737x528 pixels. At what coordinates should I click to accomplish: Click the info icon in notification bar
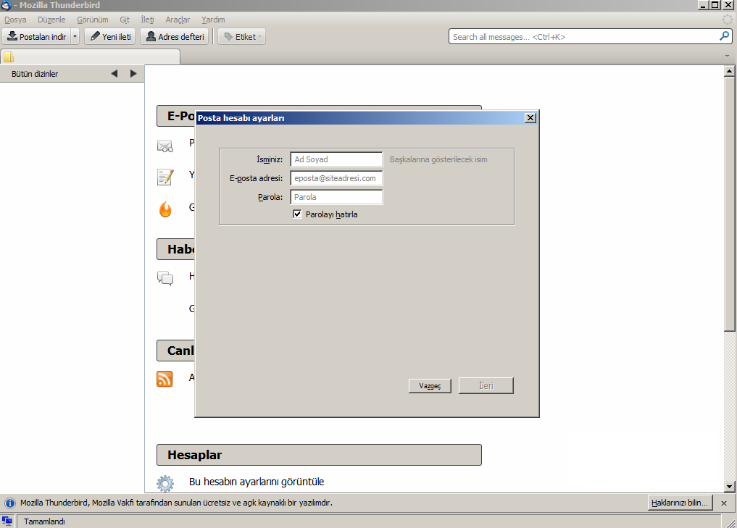pos(9,503)
